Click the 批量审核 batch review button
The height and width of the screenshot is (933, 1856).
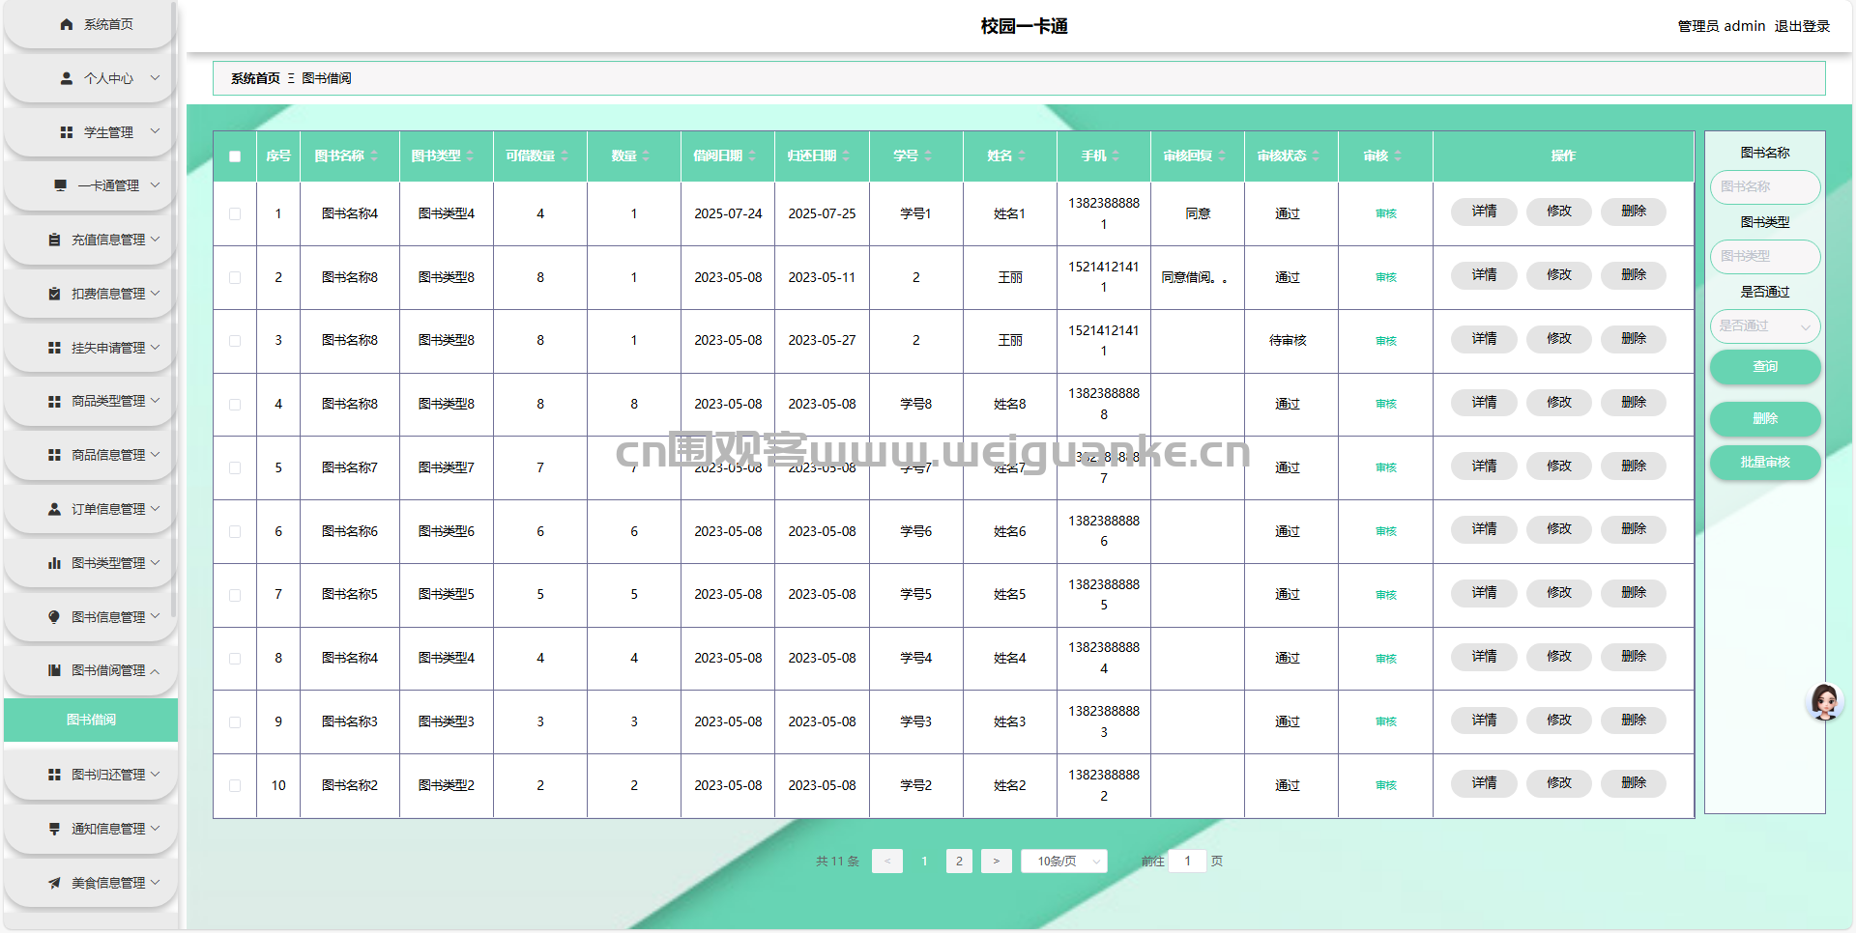[x=1765, y=463]
